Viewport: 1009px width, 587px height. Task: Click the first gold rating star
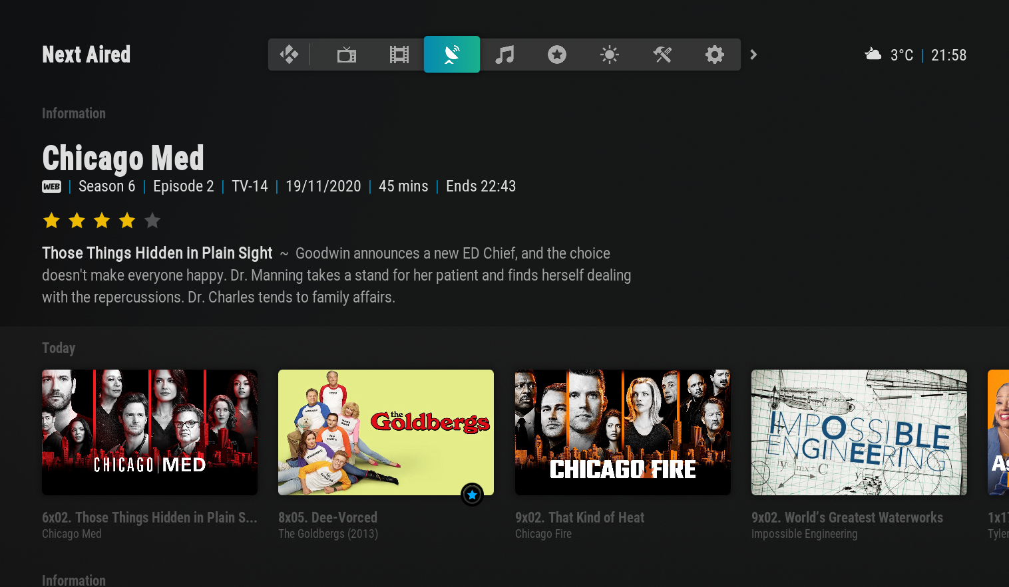click(51, 220)
